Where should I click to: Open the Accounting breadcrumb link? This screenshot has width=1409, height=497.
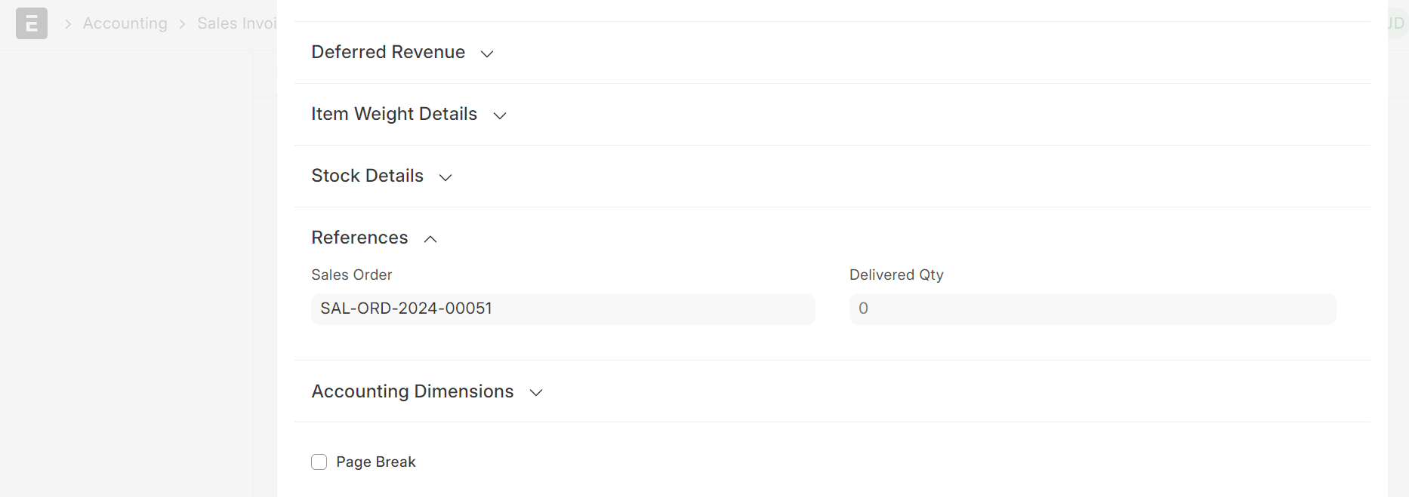coord(125,23)
